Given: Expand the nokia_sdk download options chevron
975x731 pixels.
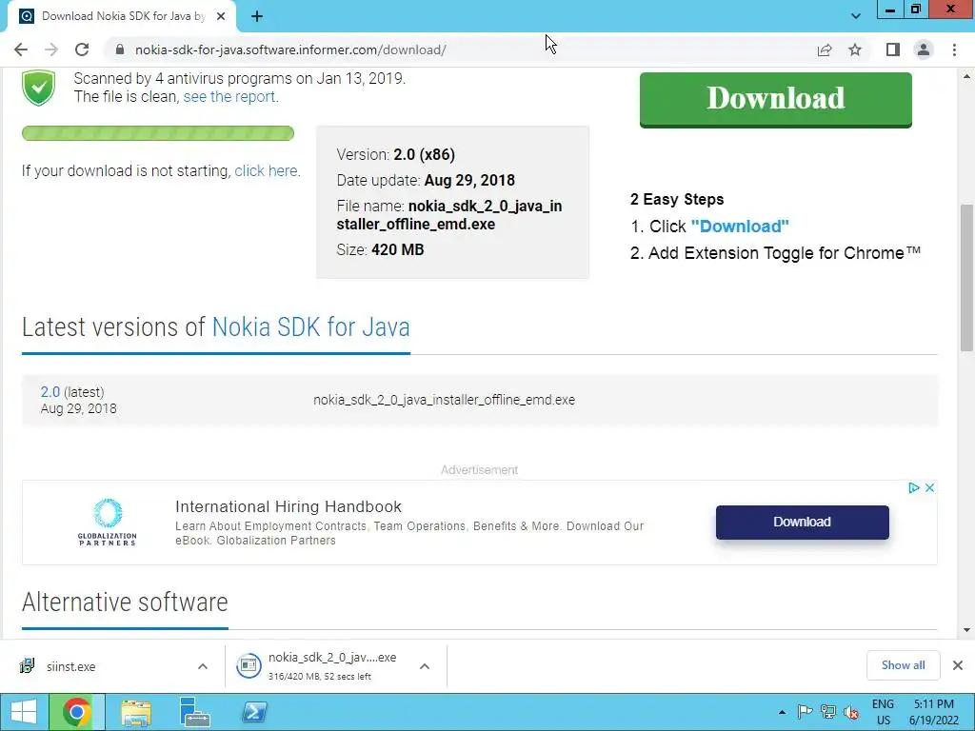Looking at the screenshot, I should (425, 666).
